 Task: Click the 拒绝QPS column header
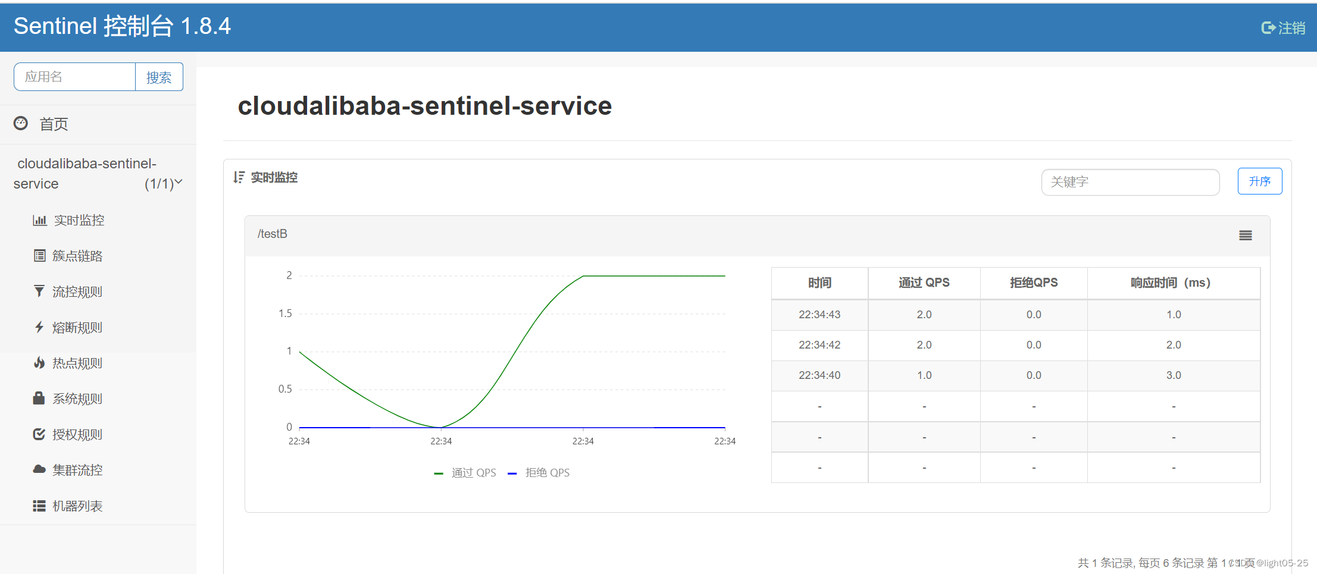click(x=1034, y=283)
